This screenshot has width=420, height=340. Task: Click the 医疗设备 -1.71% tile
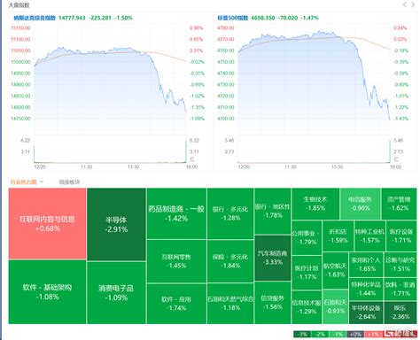(401, 236)
